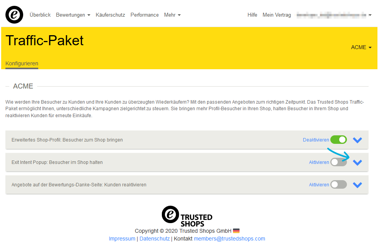Open the Bewertungen dropdown menu
379x249 pixels.
point(73,15)
